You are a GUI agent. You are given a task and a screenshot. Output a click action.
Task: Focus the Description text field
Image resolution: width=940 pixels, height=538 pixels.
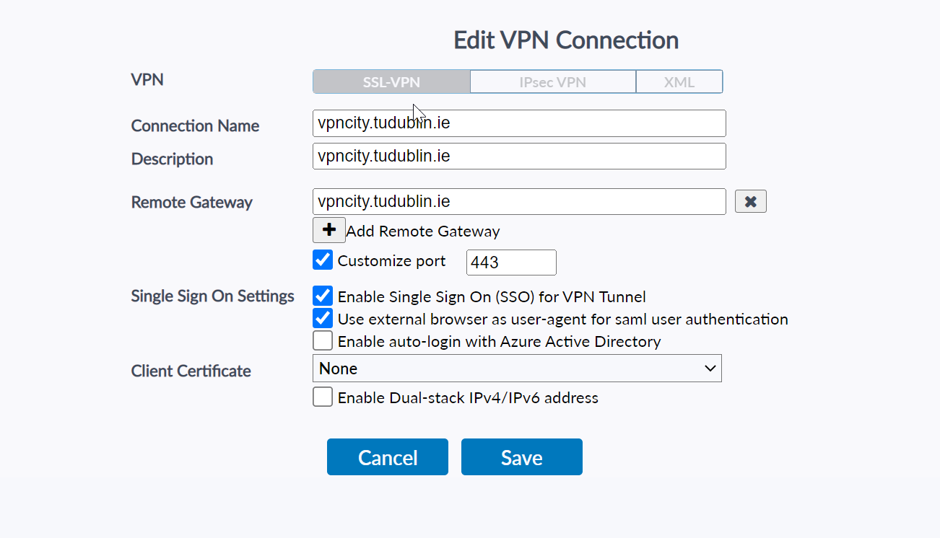point(518,156)
